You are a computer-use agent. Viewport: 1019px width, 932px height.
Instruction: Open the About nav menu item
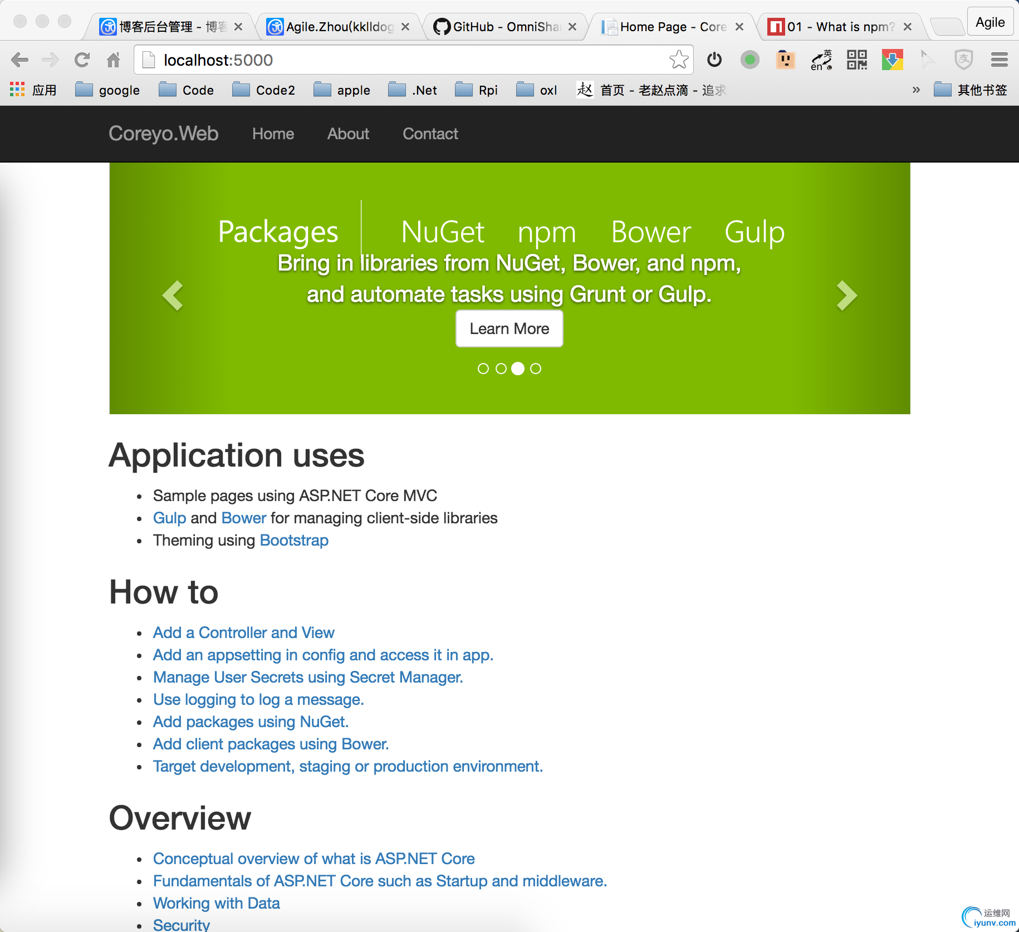(348, 134)
